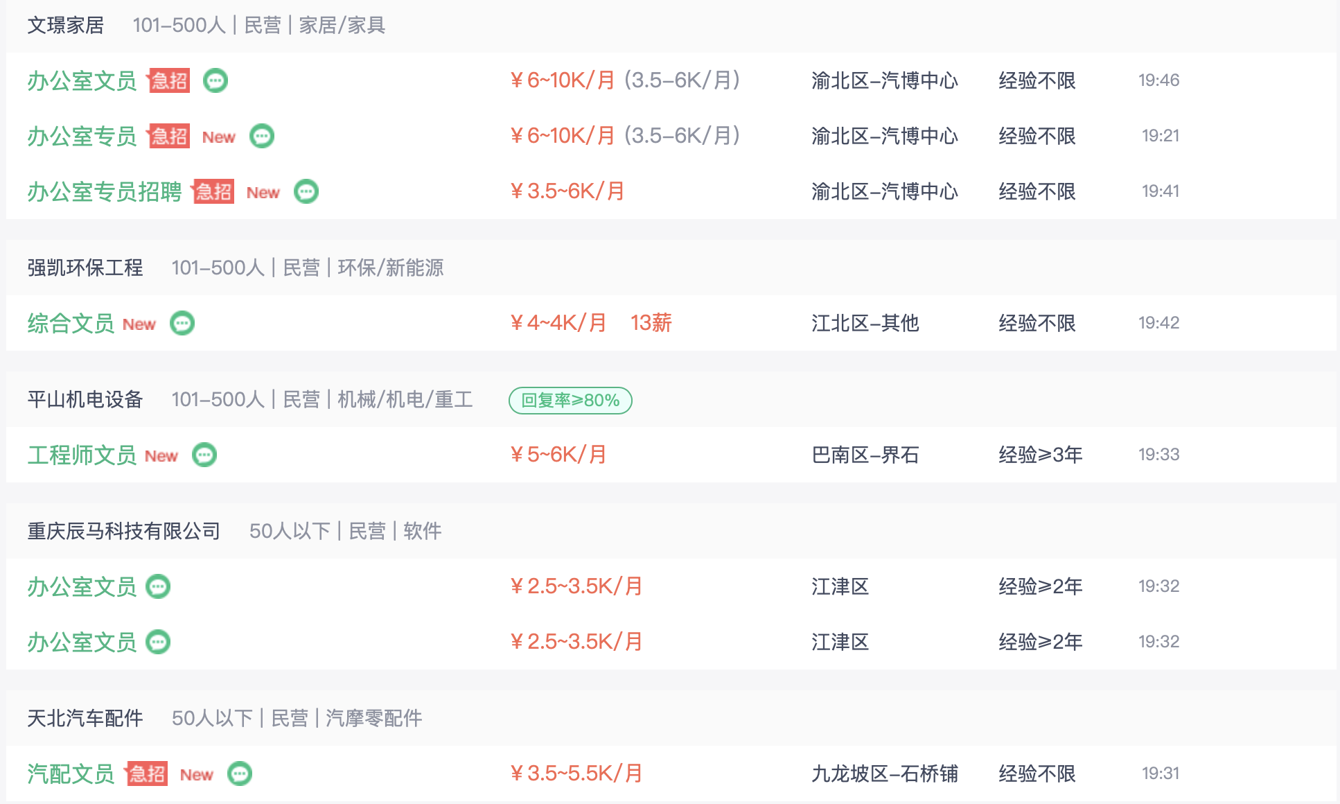
Task: Click the 回复率≥80% badge
Action: coord(570,400)
